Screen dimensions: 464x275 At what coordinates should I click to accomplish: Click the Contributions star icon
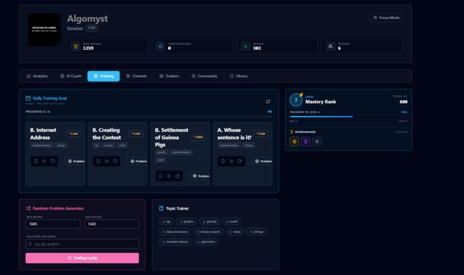(x=161, y=47)
